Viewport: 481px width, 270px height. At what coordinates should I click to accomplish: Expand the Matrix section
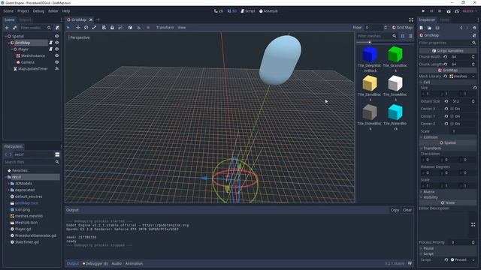tap(448, 192)
